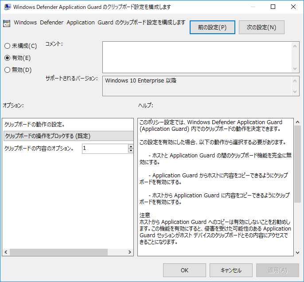304x282 pixels.
Task: Go to 前の設定(P) previous setting
Action: point(212,27)
